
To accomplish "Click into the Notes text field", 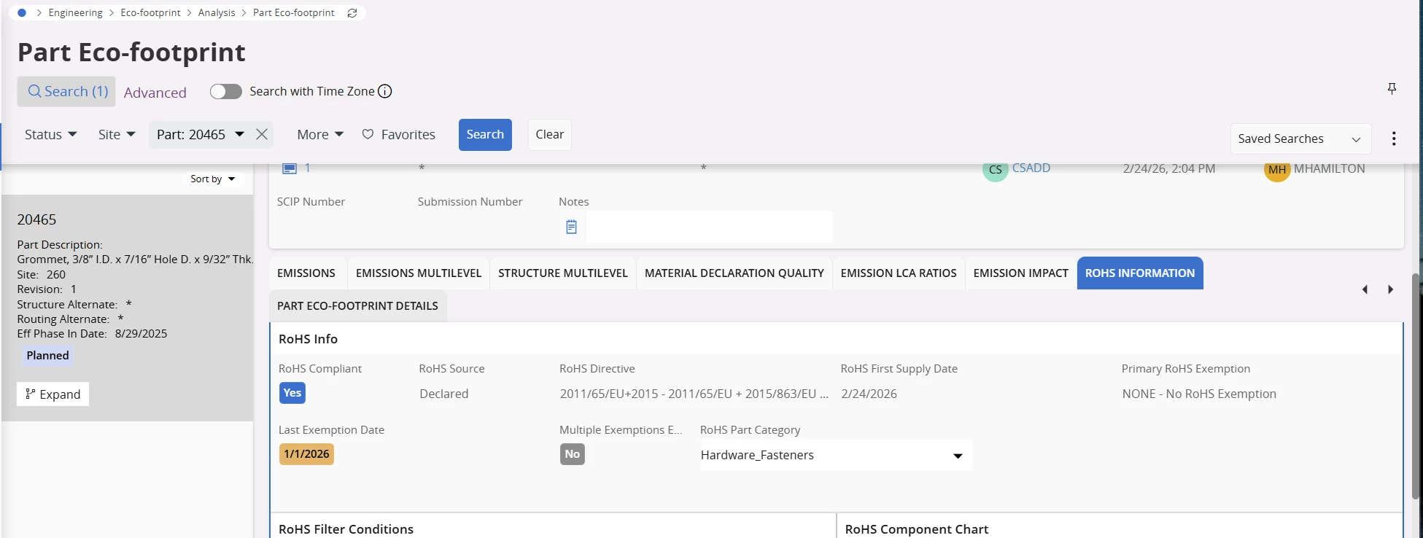I will pos(709,227).
